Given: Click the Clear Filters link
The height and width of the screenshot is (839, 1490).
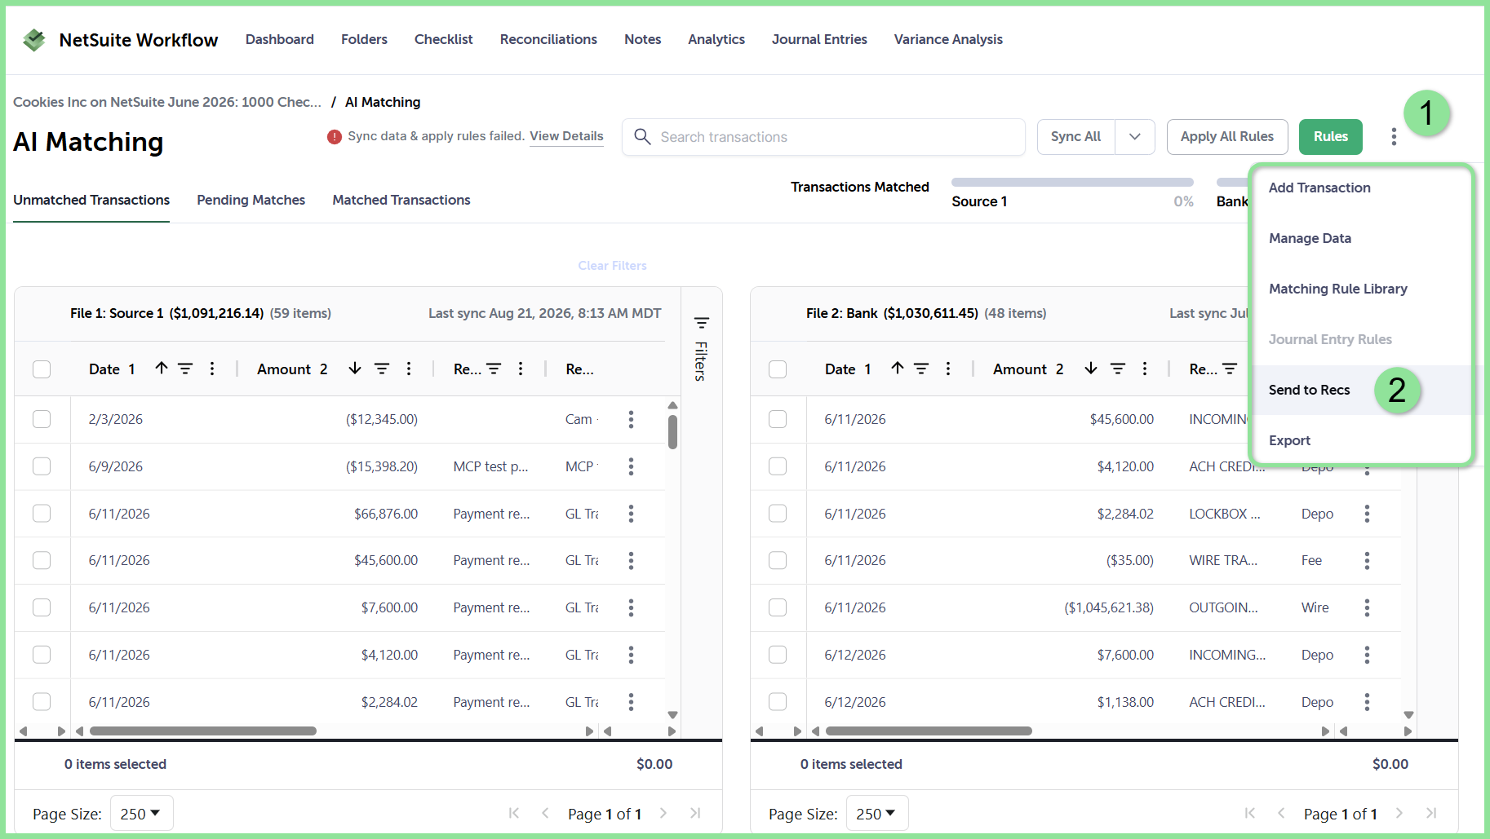Looking at the screenshot, I should click(612, 266).
